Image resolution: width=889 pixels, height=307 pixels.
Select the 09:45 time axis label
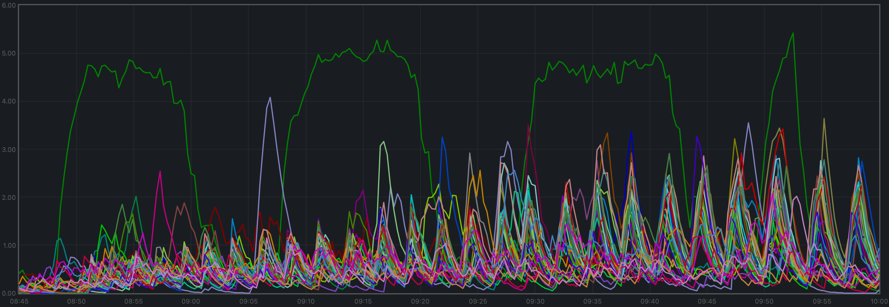point(707,301)
